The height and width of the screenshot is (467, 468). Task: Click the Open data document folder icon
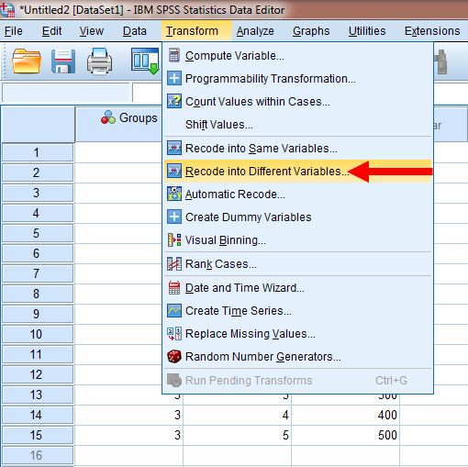[27, 61]
